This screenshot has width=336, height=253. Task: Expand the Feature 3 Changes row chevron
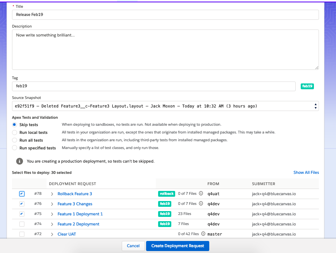click(x=52, y=204)
